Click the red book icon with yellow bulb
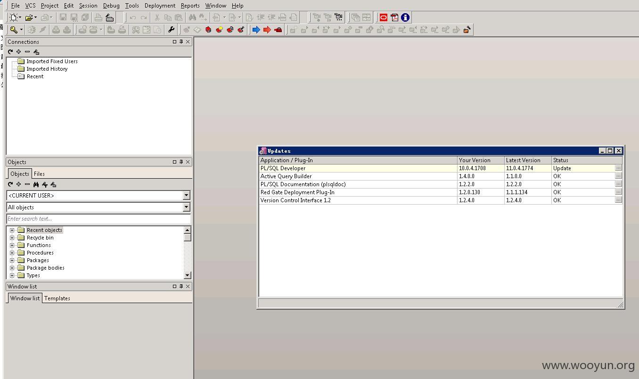The height and width of the screenshot is (379, 639). click(219, 30)
